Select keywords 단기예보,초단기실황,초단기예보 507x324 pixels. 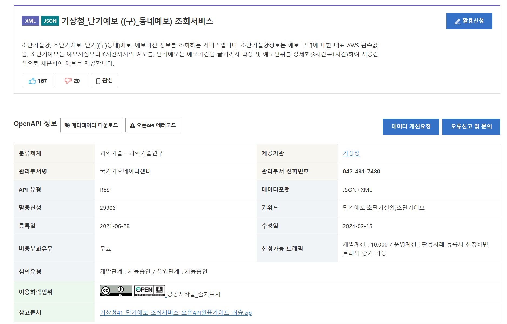click(384, 208)
